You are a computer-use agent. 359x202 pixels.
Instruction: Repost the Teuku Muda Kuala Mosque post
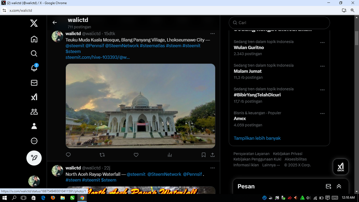pos(102,155)
